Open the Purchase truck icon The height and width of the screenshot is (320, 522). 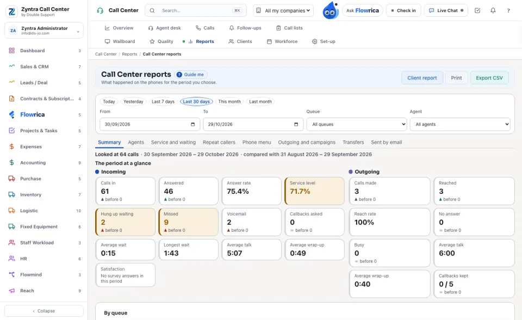pyautogui.click(x=11, y=179)
